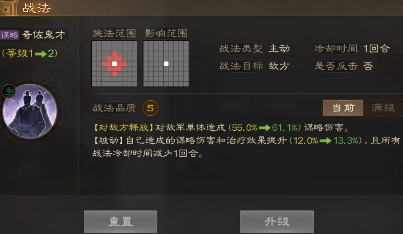
Task: Switch to the 满级 max level tab
Action: [x=383, y=108]
